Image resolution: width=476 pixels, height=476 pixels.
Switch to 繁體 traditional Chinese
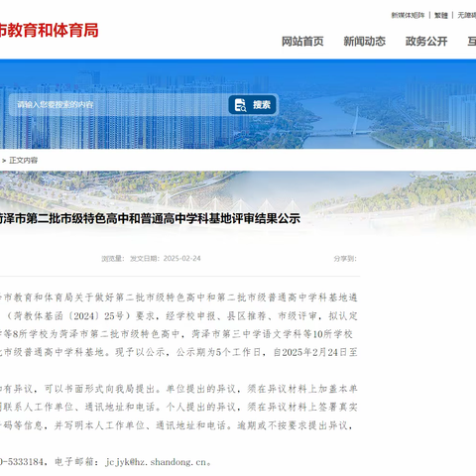(441, 15)
